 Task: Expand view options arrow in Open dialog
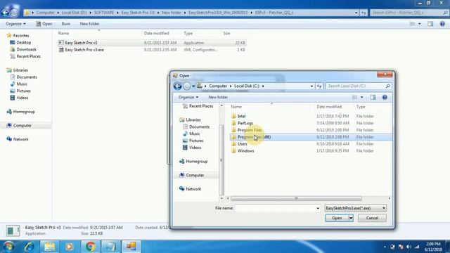click(x=361, y=97)
